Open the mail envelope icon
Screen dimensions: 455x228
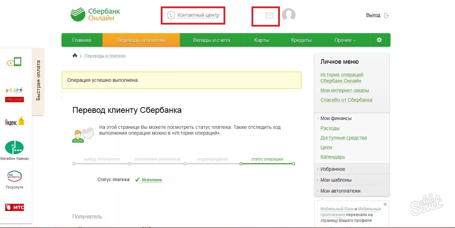pyautogui.click(x=269, y=15)
